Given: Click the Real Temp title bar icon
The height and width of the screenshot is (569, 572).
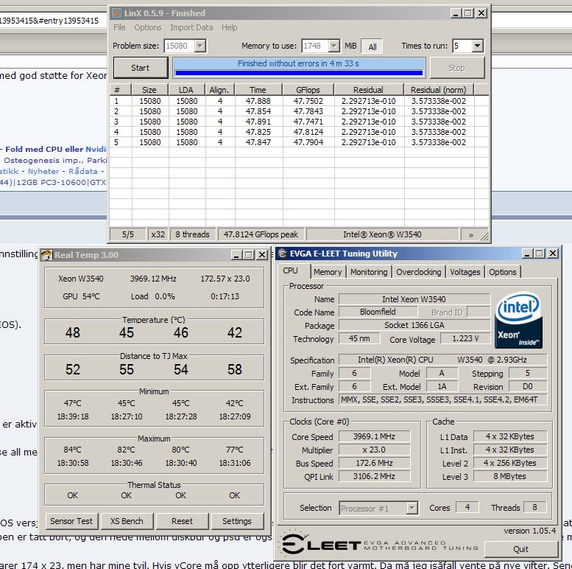Looking at the screenshot, I should 46,254.
